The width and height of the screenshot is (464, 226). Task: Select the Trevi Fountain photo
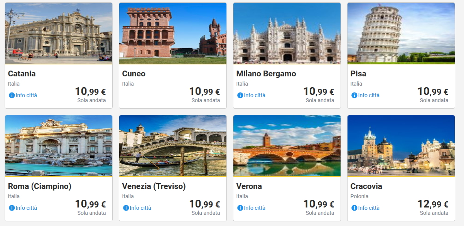click(59, 146)
